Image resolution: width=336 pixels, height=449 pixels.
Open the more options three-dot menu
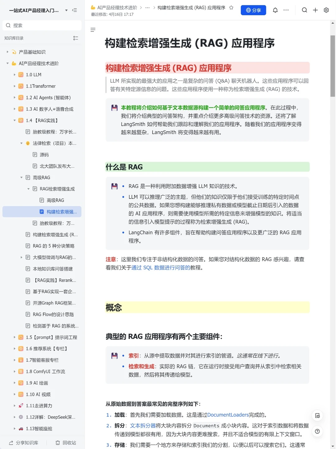click(286, 10)
